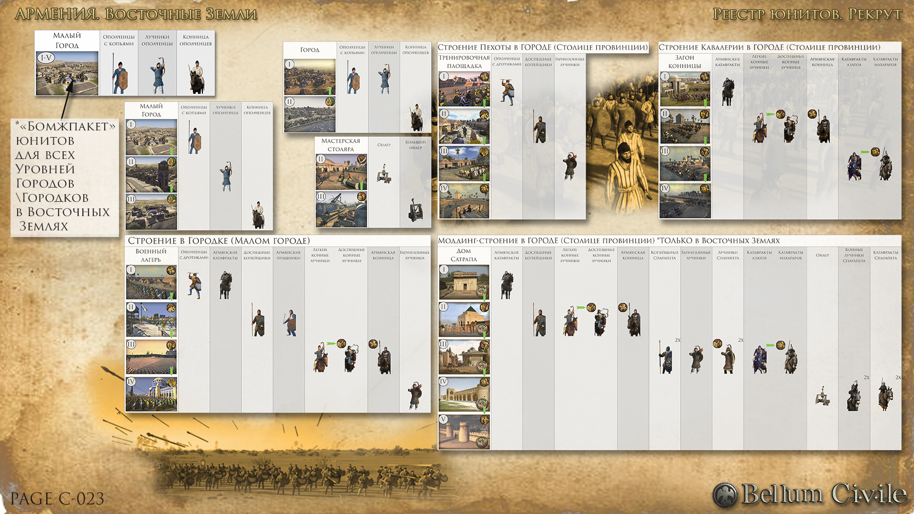Viewport: 914px width, 514px height.
Task: Click the 'Военный лагерь' building label
Action: 151,256
